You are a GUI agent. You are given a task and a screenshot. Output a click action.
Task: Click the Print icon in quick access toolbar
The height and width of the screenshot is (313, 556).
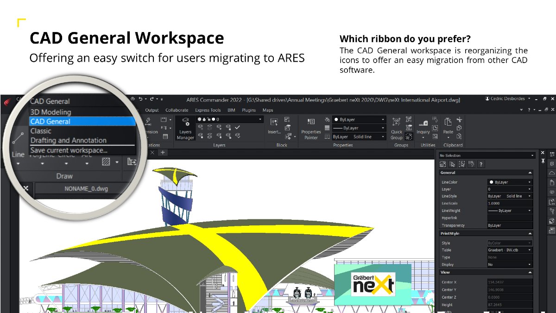click(x=133, y=99)
